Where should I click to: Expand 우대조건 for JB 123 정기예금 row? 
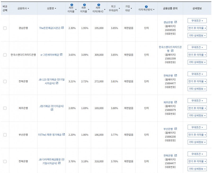click(x=197, y=74)
